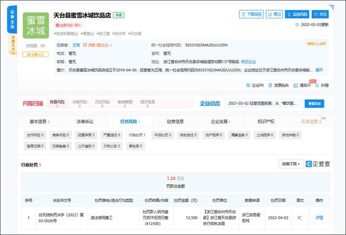The image size is (346, 235).
Task: Click the #台州市 tag
Action: (x=119, y=33)
